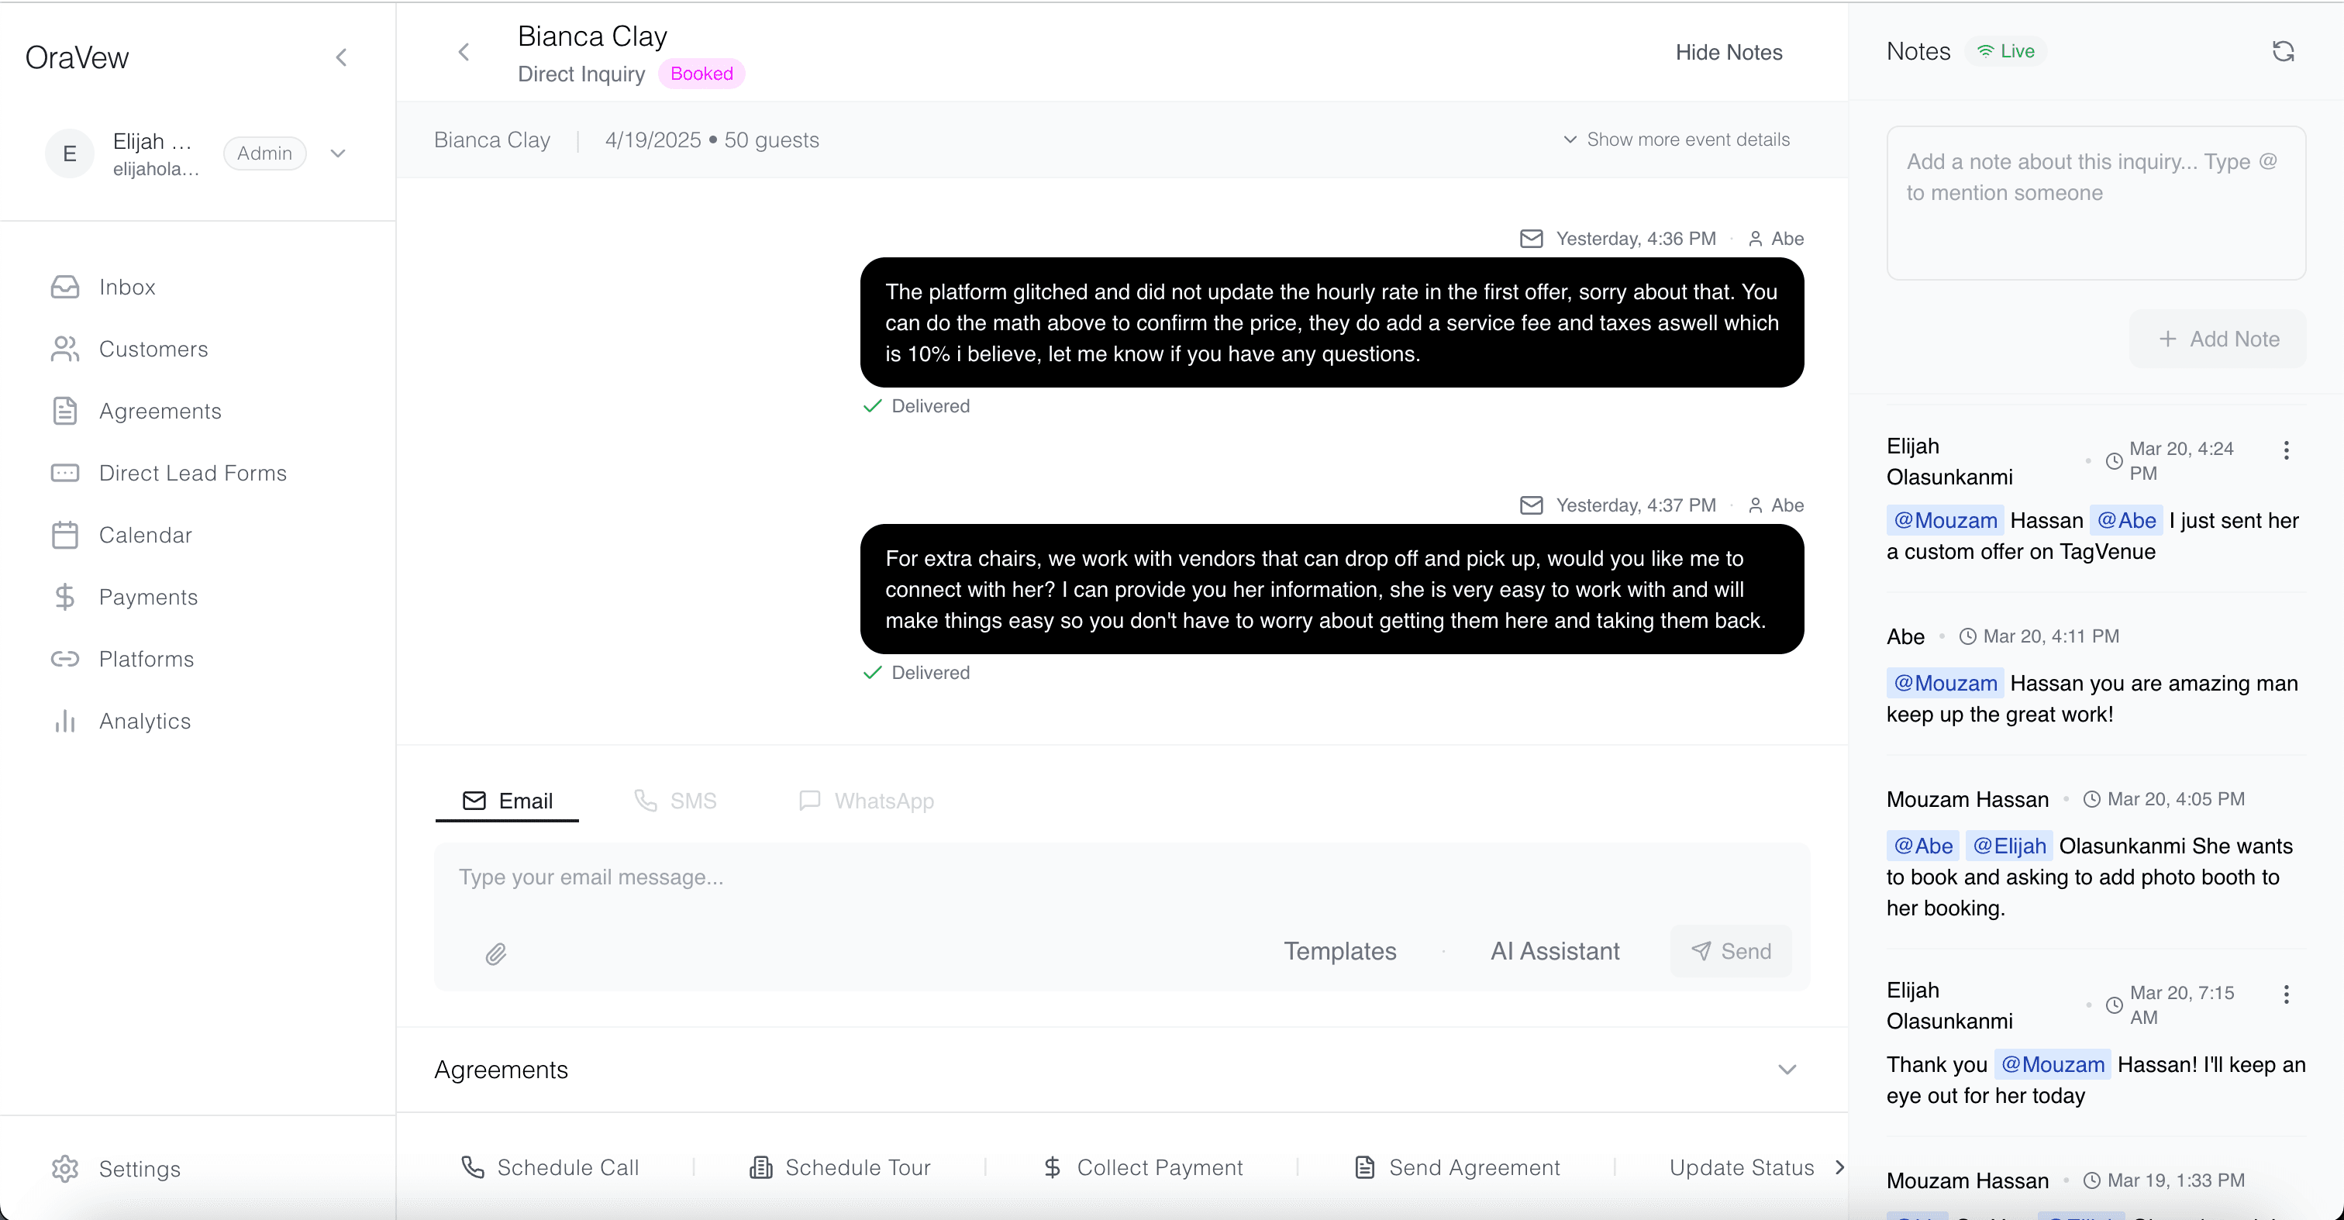This screenshot has height=1220, width=2344.
Task: Collapse the OraVew sidebar
Action: 341,57
